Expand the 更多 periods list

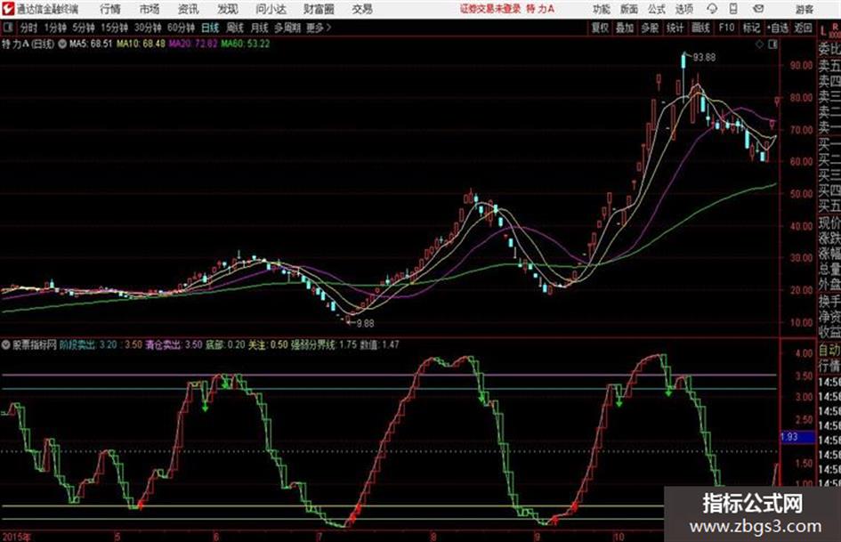pyautogui.click(x=319, y=28)
